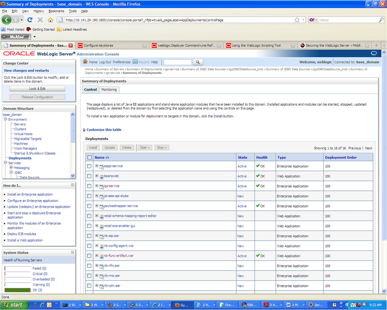Collapse the Environment tree node

[5, 119]
